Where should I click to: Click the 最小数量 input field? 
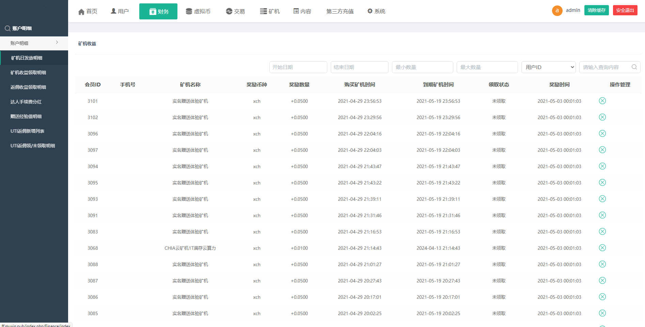click(x=422, y=67)
